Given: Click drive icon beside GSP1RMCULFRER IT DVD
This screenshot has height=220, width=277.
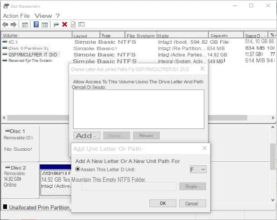Looking at the screenshot, I should point(5,54).
